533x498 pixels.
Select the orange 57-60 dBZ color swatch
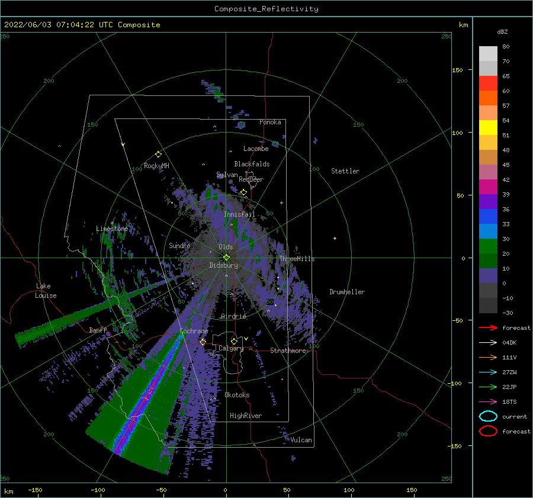tap(488, 98)
